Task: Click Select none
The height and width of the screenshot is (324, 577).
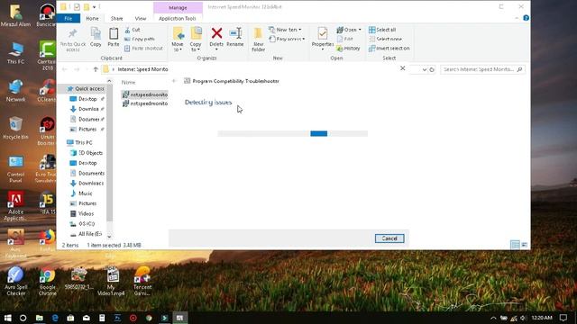Action: (385, 39)
